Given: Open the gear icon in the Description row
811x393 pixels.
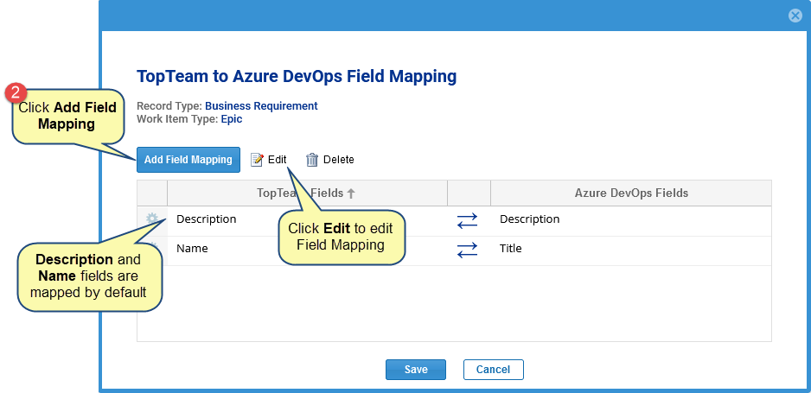Looking at the screenshot, I should point(152,219).
